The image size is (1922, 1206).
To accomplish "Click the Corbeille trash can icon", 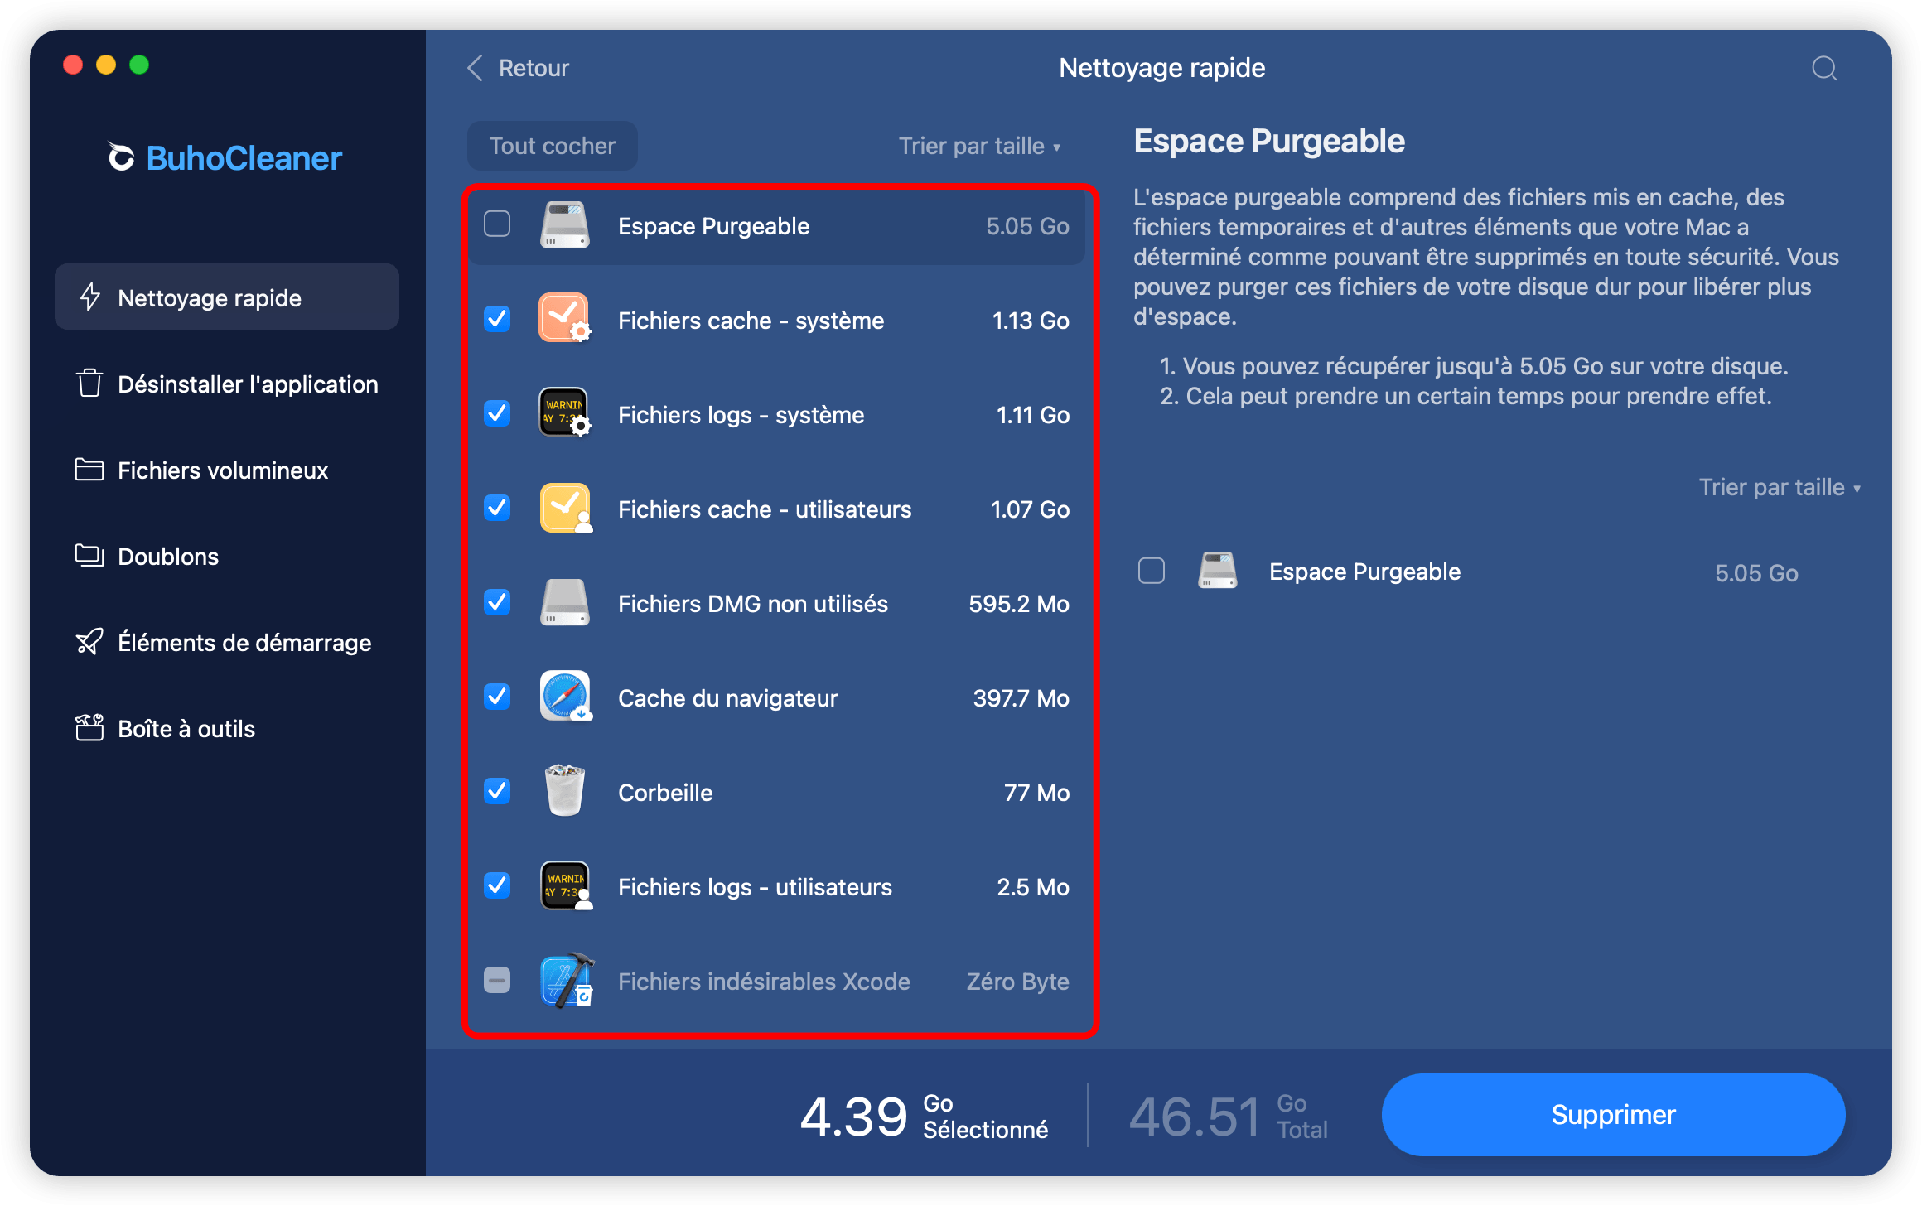I will (x=565, y=791).
